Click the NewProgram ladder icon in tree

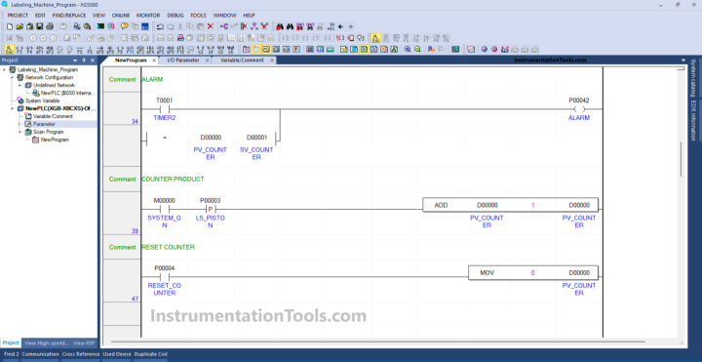[x=36, y=140]
